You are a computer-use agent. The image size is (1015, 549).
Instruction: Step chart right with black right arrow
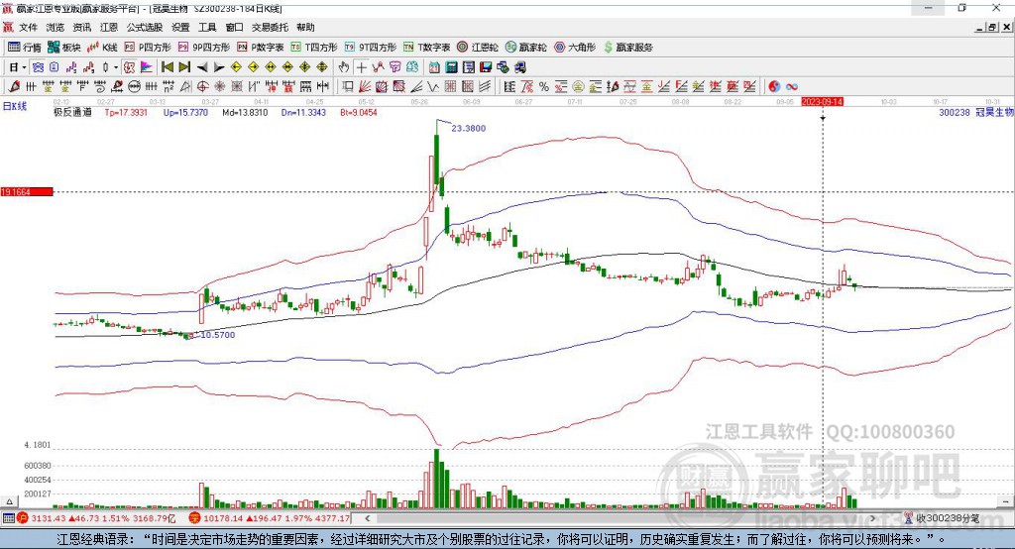coord(219,67)
